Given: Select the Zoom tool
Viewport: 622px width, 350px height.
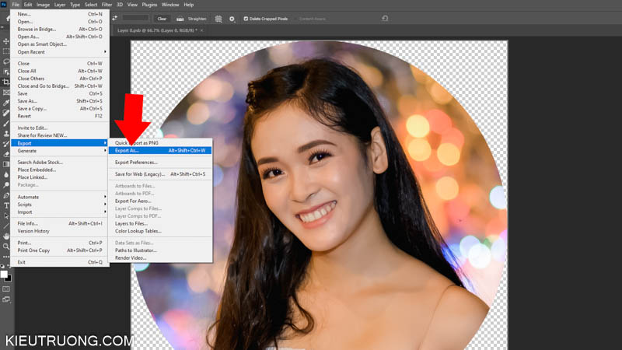Looking at the screenshot, I should click(6, 247).
